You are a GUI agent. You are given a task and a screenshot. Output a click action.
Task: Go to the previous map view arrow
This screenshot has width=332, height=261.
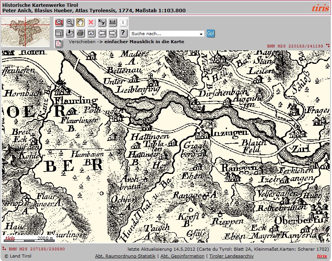[102, 33]
